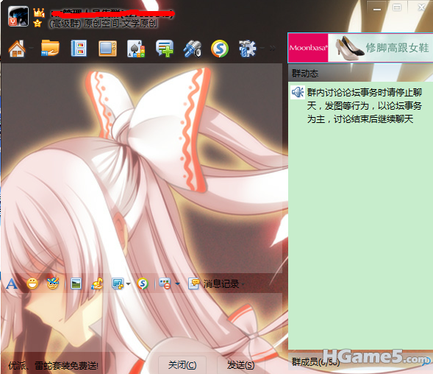Click the Sogou search icon in top toolbar

(220, 49)
